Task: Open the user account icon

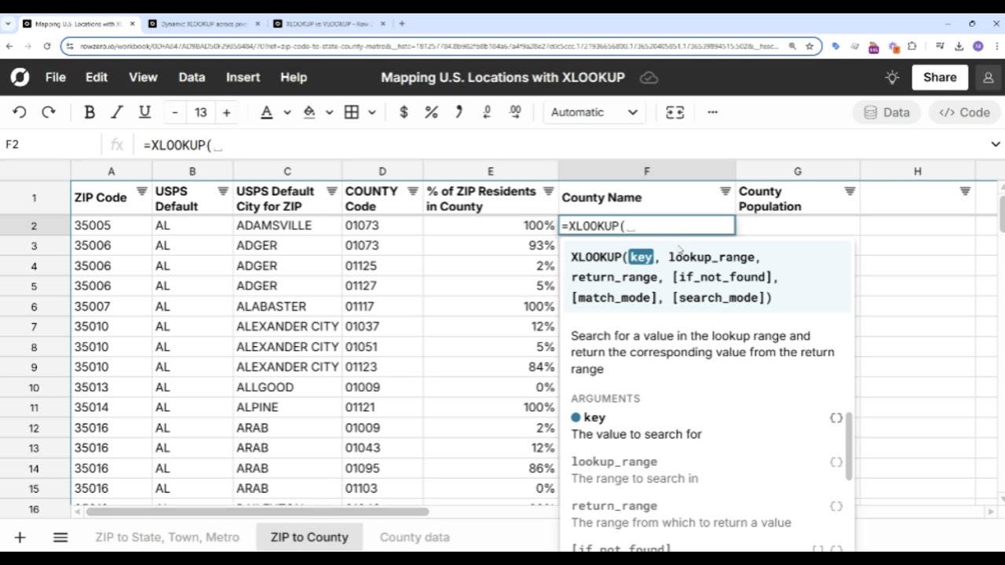Action: [x=988, y=77]
